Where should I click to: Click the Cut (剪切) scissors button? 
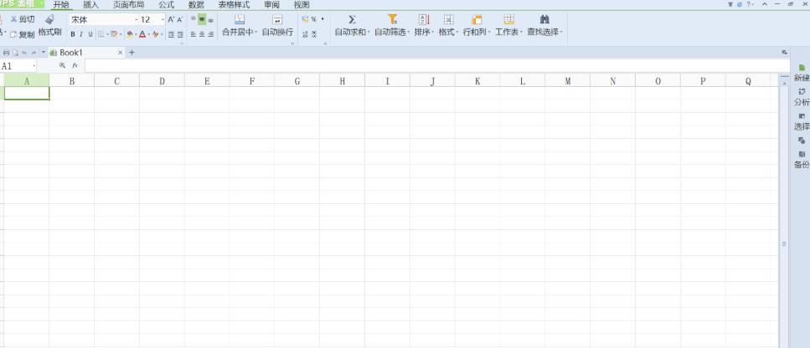click(x=23, y=19)
